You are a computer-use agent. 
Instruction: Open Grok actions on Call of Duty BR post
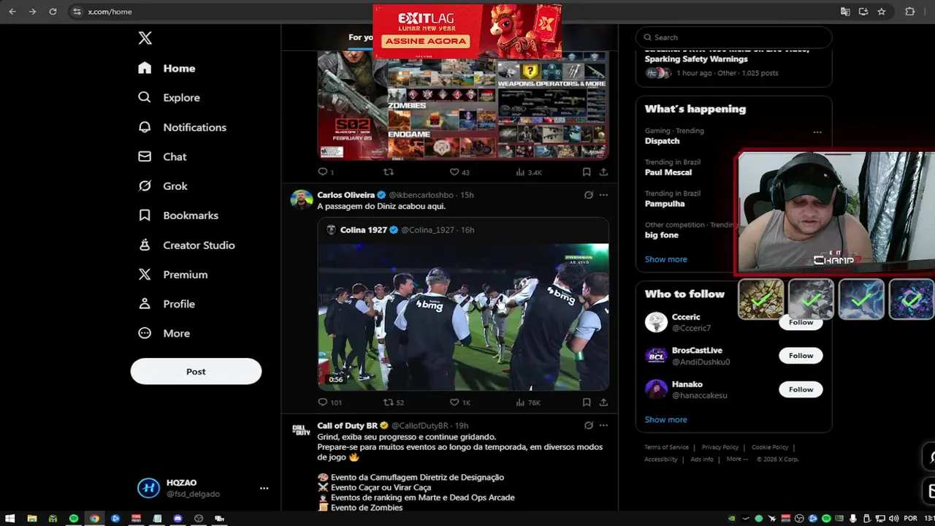(589, 425)
